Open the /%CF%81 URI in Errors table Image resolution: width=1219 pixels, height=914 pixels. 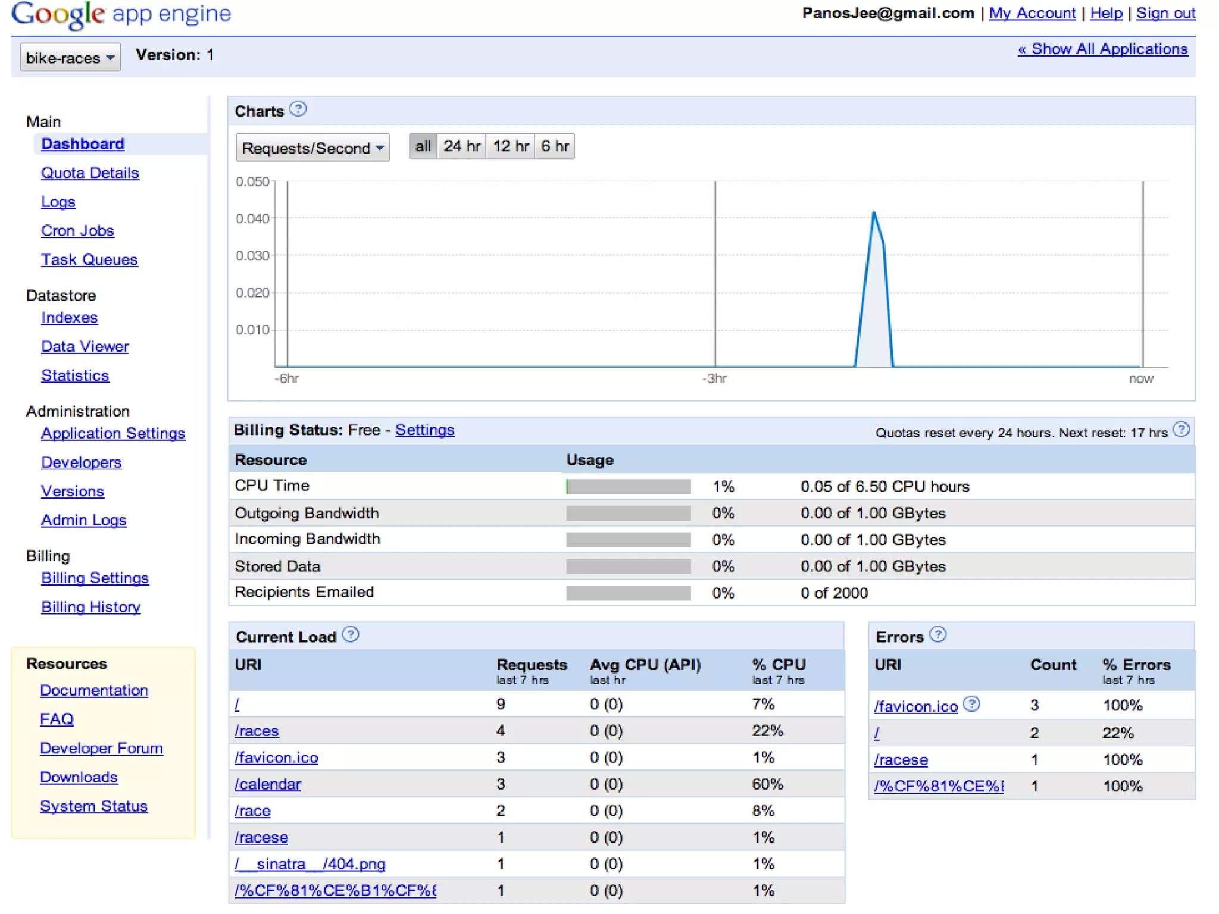pyautogui.click(x=939, y=787)
